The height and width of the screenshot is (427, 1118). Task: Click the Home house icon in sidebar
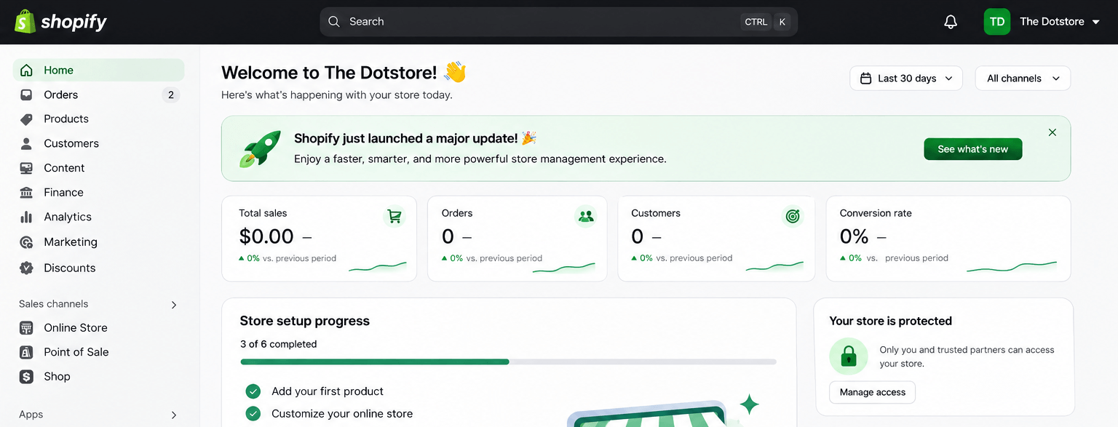click(x=26, y=71)
